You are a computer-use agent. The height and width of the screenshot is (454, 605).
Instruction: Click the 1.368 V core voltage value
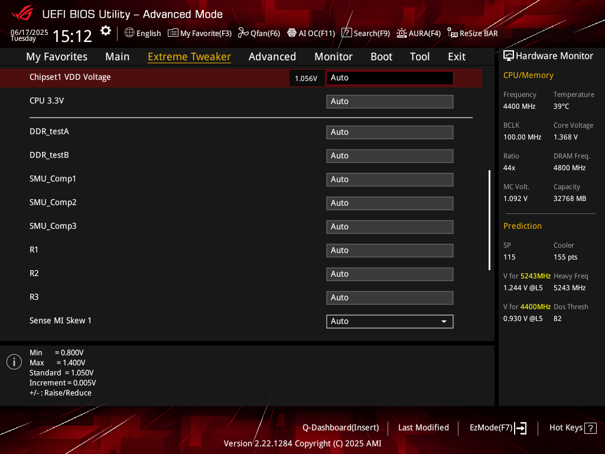(x=565, y=137)
